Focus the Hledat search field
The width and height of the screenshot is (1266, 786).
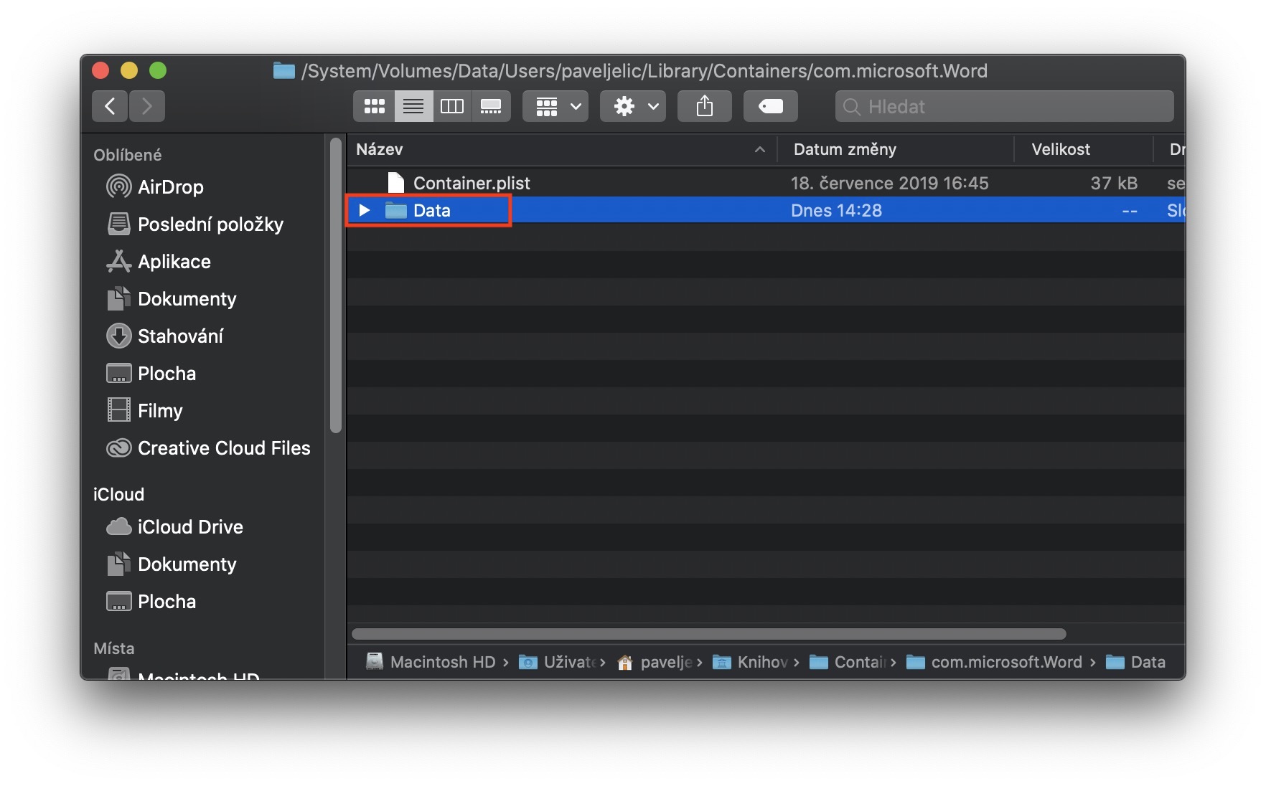pyautogui.click(x=1005, y=106)
